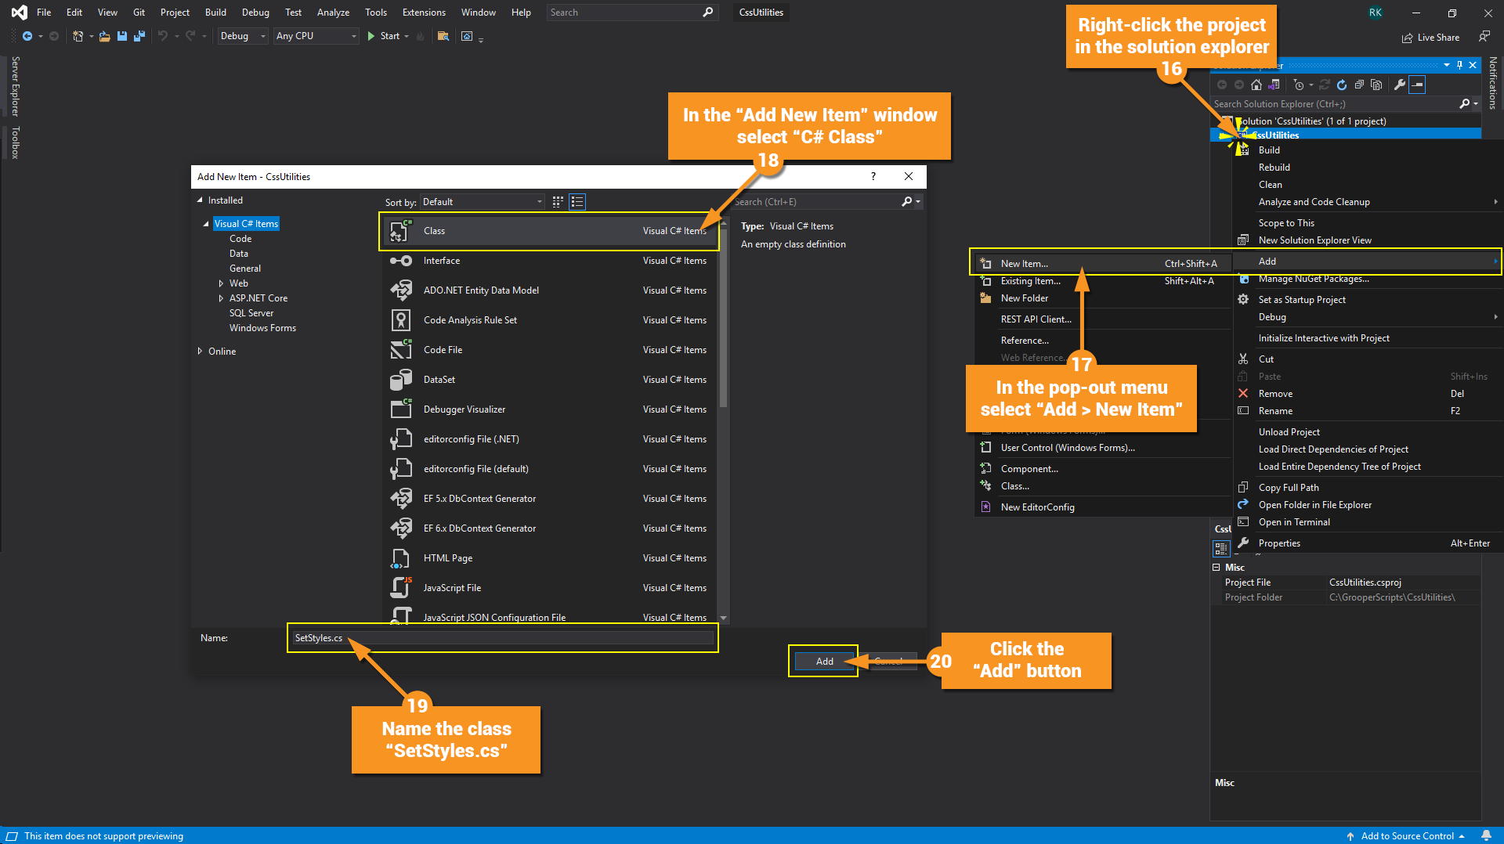Click the Add button in the dialog
The image size is (1504, 844).
pyautogui.click(x=824, y=662)
